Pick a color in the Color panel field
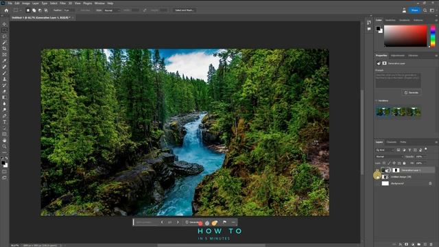The image size is (439, 247). point(405,36)
